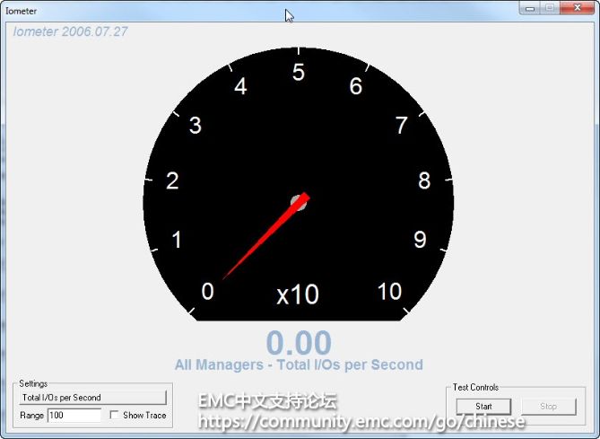Open the Total I/Os per Second selector
Image resolution: width=600 pixels, height=439 pixels.
click(x=93, y=397)
